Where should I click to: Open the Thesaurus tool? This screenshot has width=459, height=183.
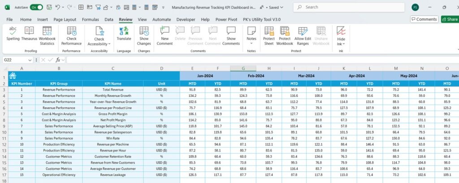click(29, 33)
